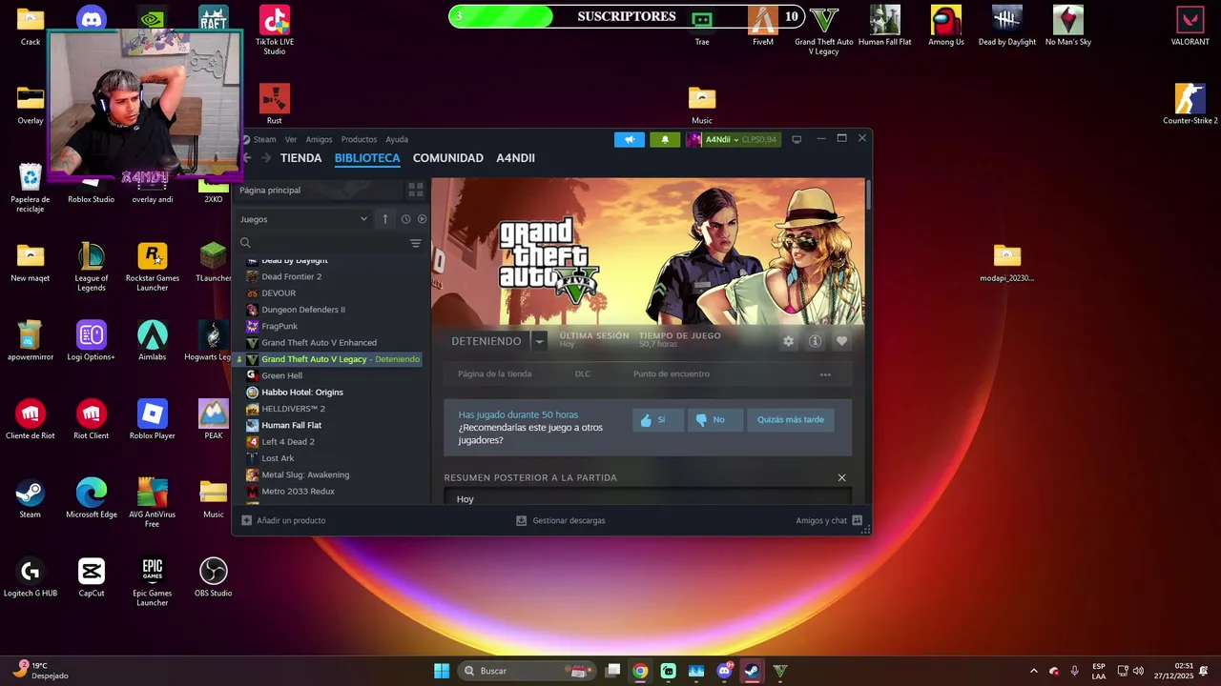Open Juegos library filter dropdown
1221x686 pixels.
pos(303,219)
